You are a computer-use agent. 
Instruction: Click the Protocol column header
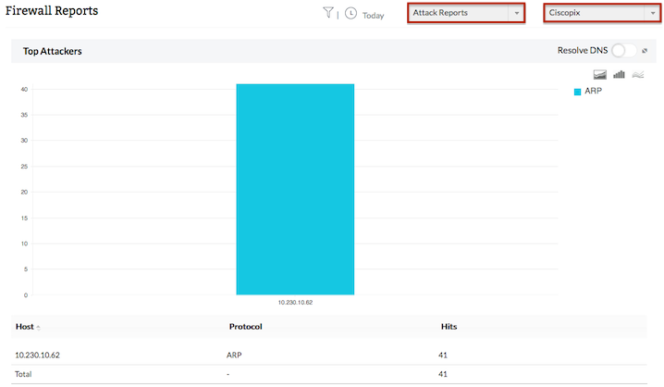coord(246,327)
